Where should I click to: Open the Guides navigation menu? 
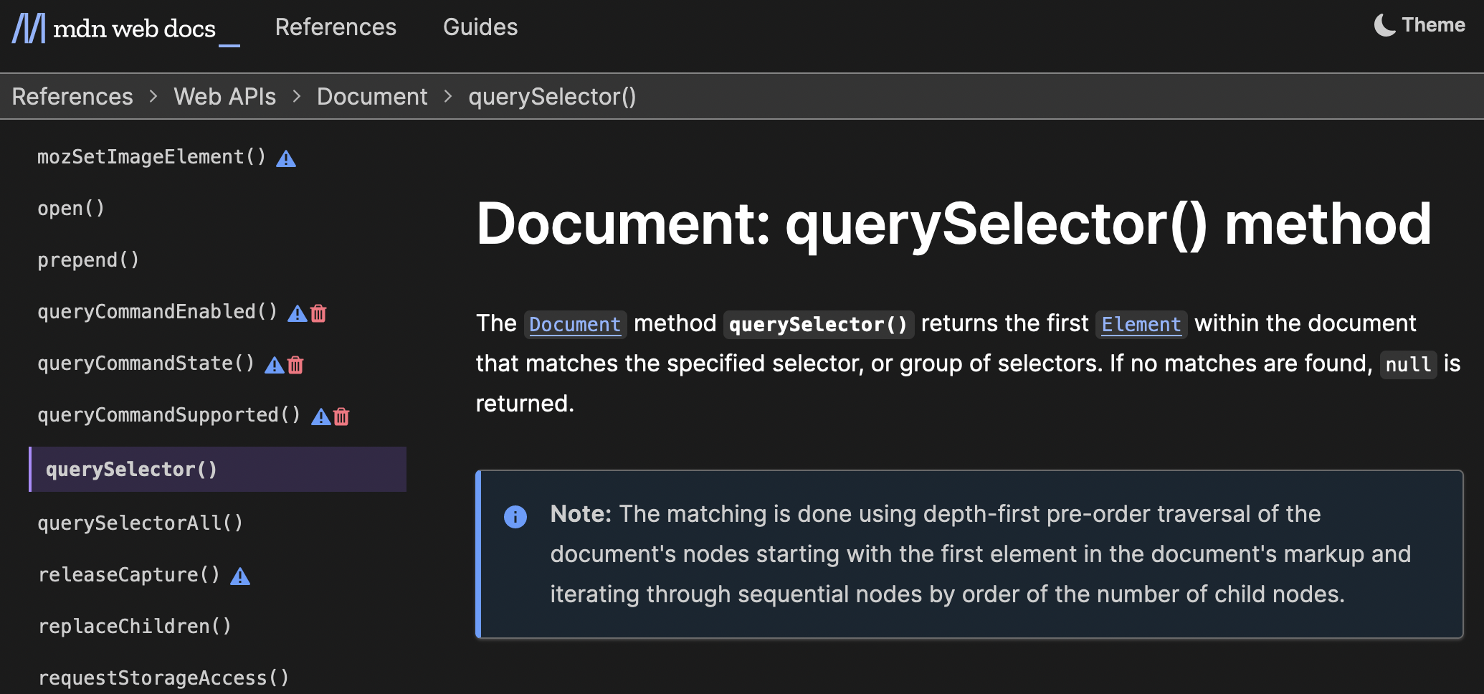(480, 27)
